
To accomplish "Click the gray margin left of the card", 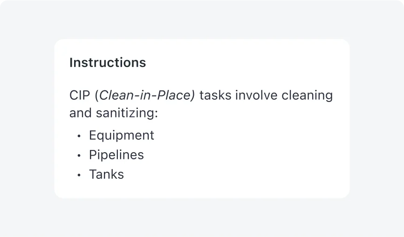I will pyautogui.click(x=27, y=118).
